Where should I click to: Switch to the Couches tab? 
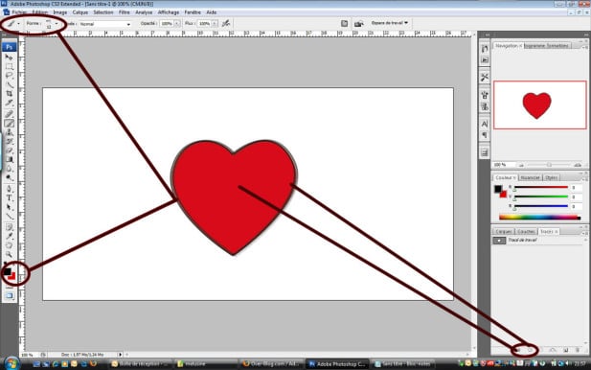pyautogui.click(x=526, y=231)
